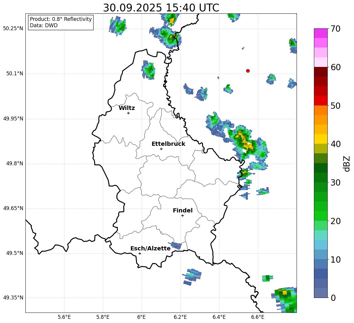Click the 49.95°N latitude label
354x323 pixels.
(x=13, y=119)
